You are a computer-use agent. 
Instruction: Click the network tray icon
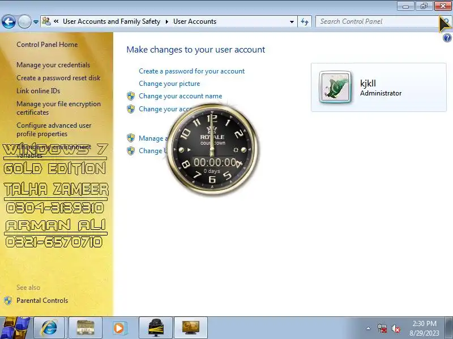(382, 328)
